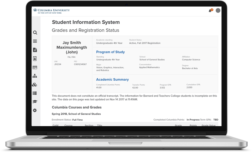Click the Applied Mathematics concentration value
Image resolution: width=252 pixels, height=152 pixels.
point(149,67)
